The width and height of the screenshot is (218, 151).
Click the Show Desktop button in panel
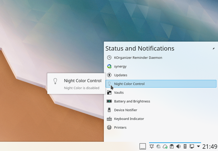click(x=142, y=146)
